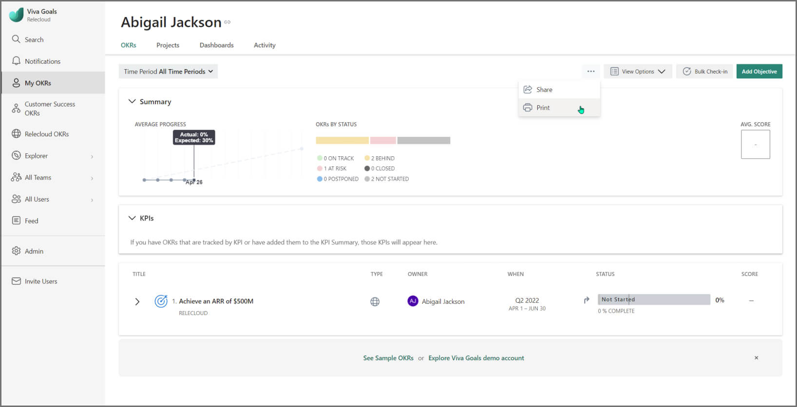797x407 pixels.
Task: Dismiss the sample OKRs banner
Action: click(x=757, y=358)
